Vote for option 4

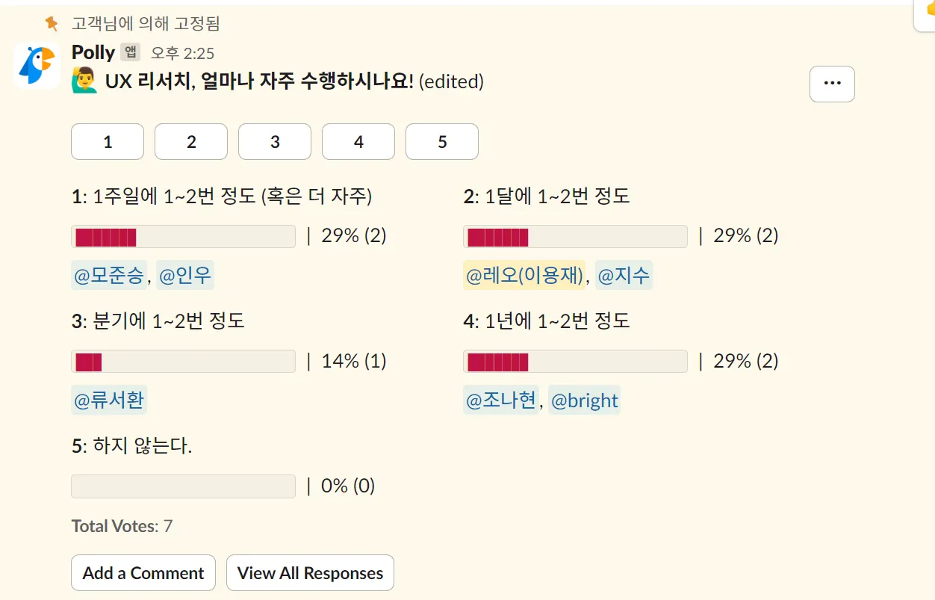click(x=358, y=142)
